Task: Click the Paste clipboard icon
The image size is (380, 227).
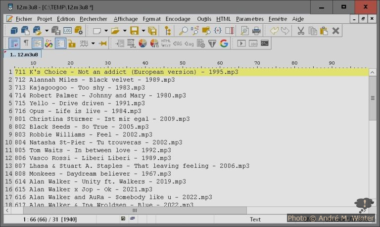Action: tap(324, 31)
